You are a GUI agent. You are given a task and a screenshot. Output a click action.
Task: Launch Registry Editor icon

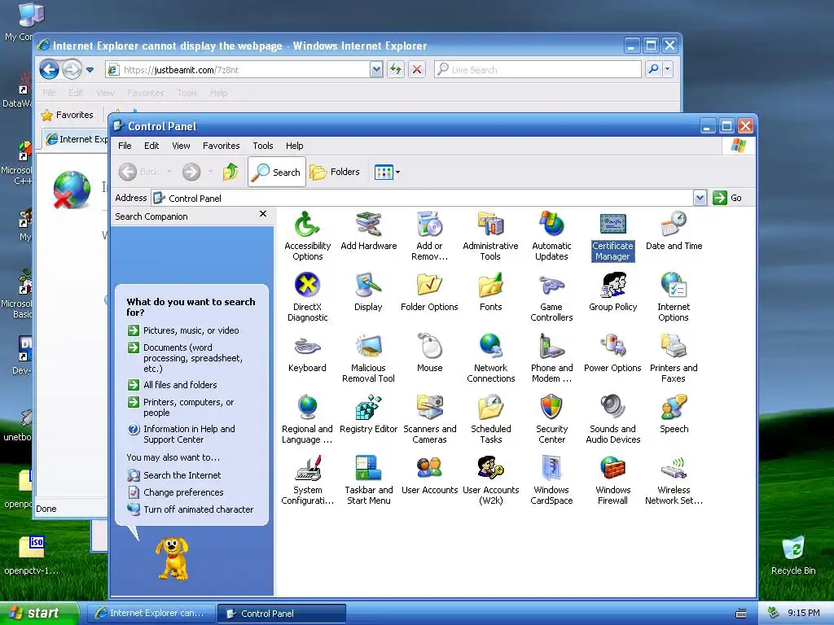coord(369,414)
